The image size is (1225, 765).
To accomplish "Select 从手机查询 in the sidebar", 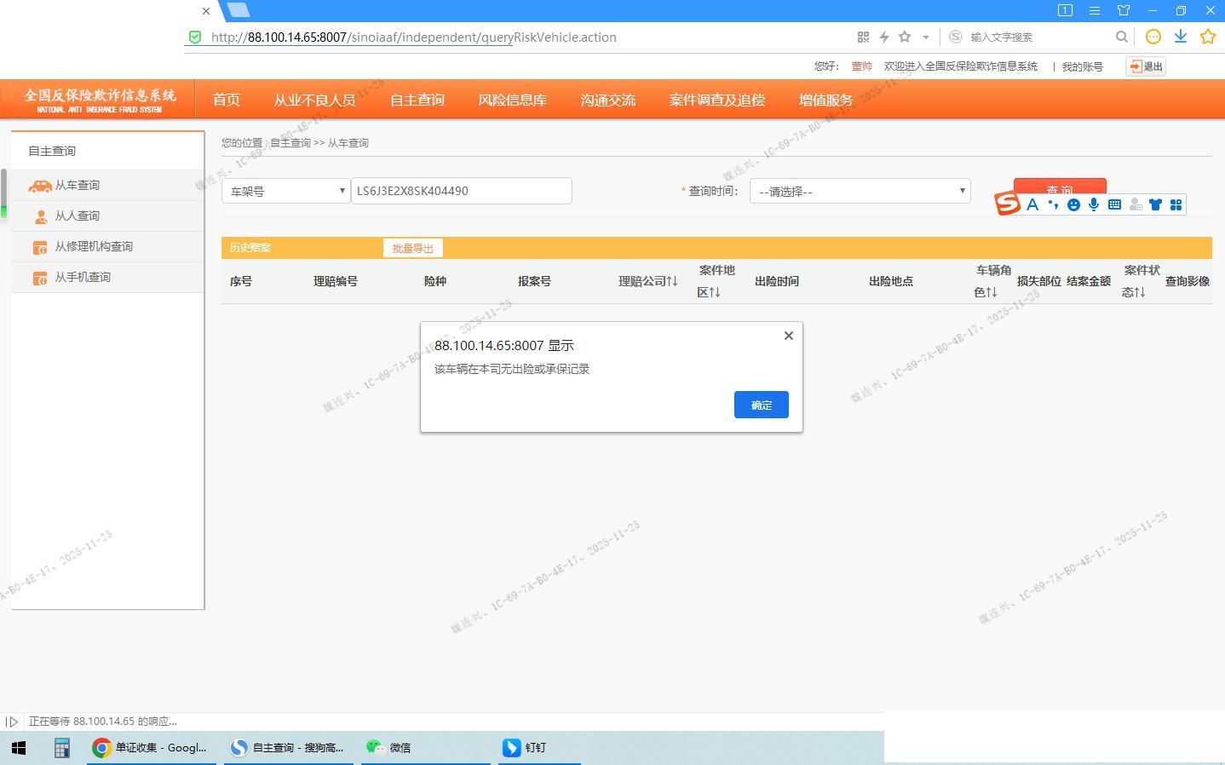I will [x=82, y=278].
